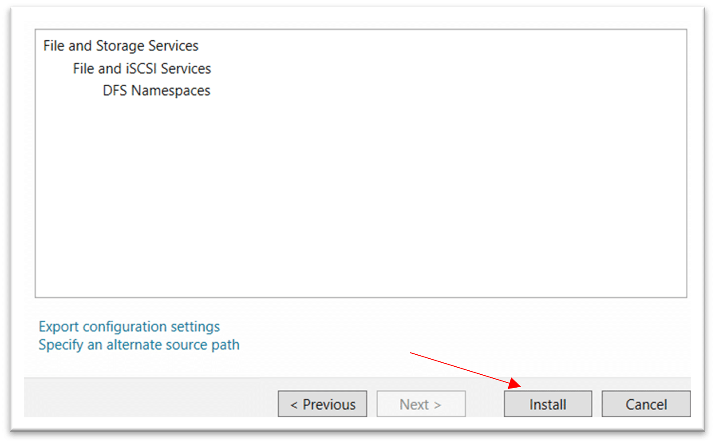The image size is (715, 444).
Task: Open Export configuration settings link
Action: [x=129, y=327]
